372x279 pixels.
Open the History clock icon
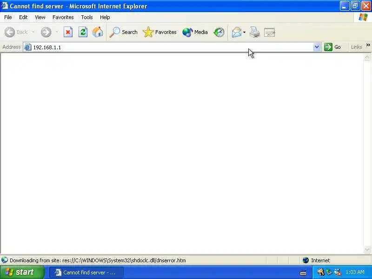(219, 32)
